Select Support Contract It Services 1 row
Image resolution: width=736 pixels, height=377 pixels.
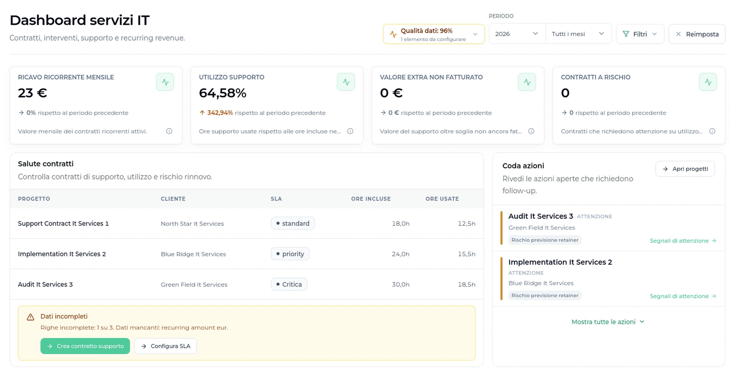tap(246, 223)
